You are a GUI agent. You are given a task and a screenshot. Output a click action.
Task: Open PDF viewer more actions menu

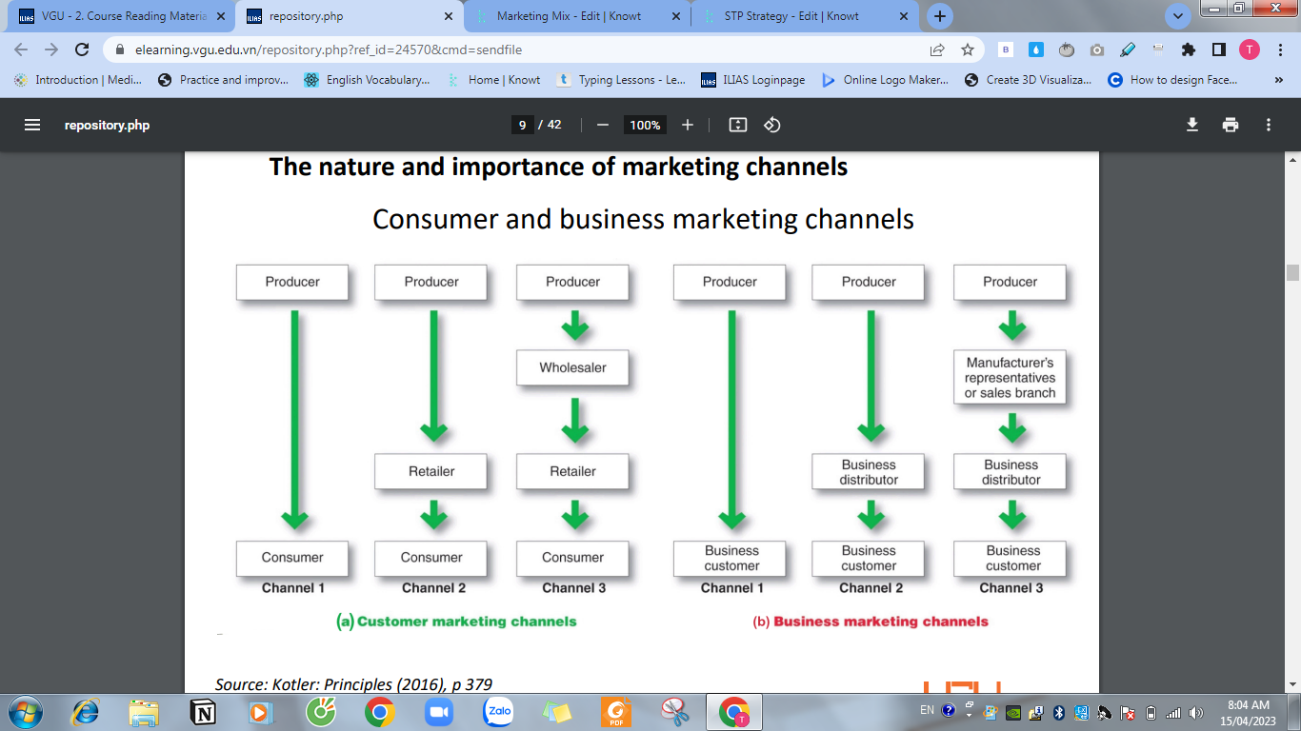click(1268, 125)
